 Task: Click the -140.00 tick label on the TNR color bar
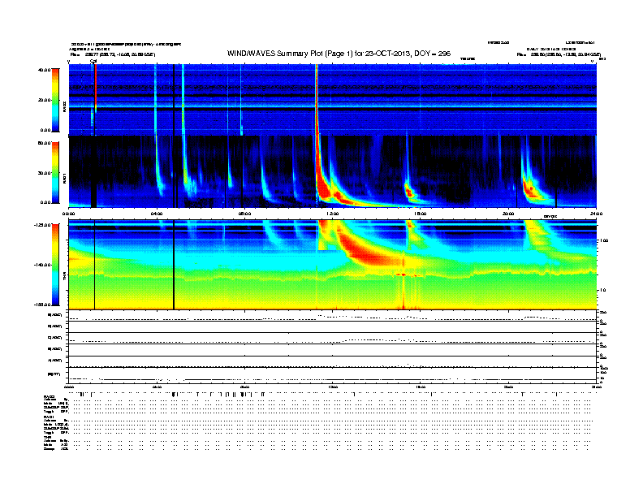(x=42, y=265)
